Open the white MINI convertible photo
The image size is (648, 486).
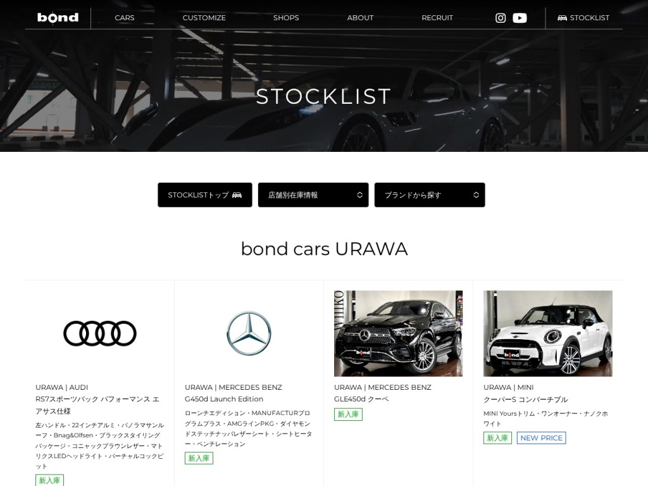point(548,333)
